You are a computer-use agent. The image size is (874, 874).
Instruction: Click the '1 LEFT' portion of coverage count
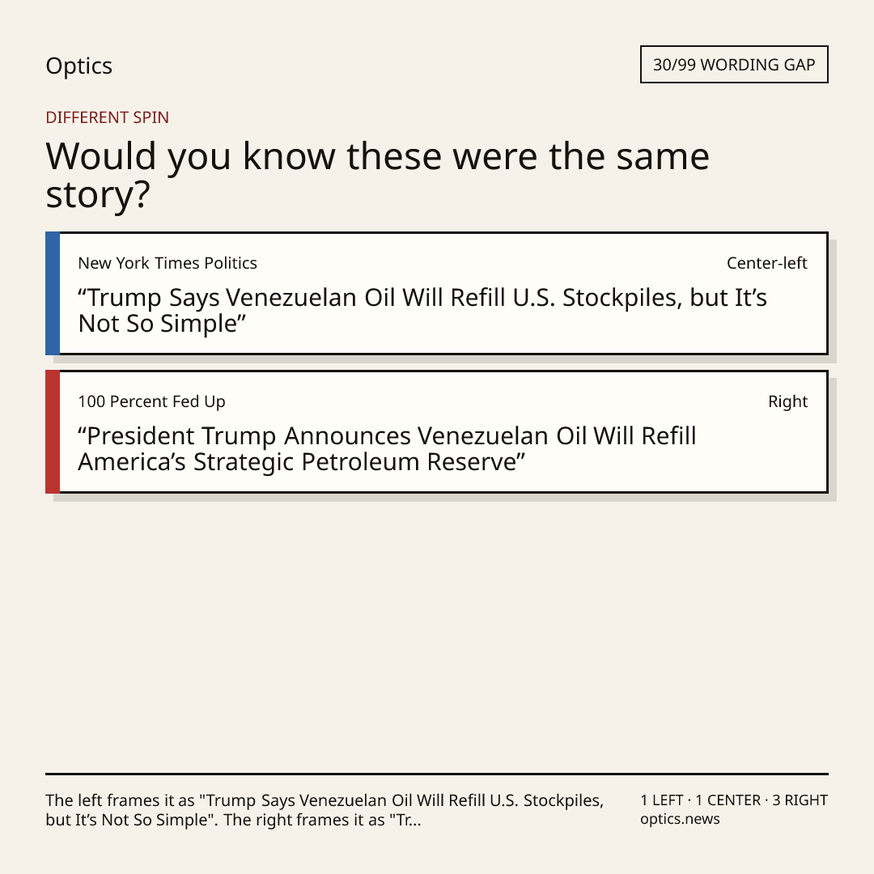662,800
